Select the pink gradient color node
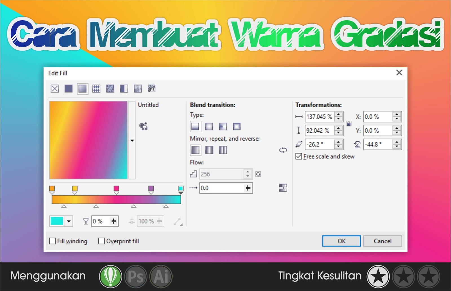 (x=116, y=190)
